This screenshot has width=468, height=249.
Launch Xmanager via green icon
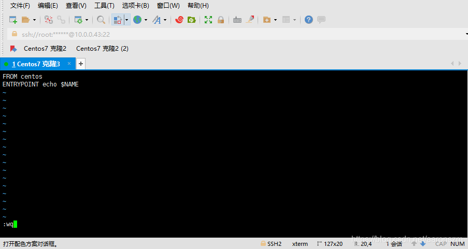[192, 20]
